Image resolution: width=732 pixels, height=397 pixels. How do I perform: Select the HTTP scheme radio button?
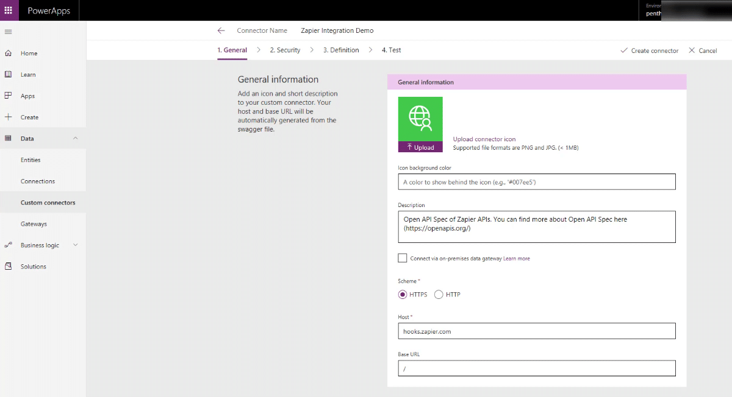pyautogui.click(x=439, y=295)
